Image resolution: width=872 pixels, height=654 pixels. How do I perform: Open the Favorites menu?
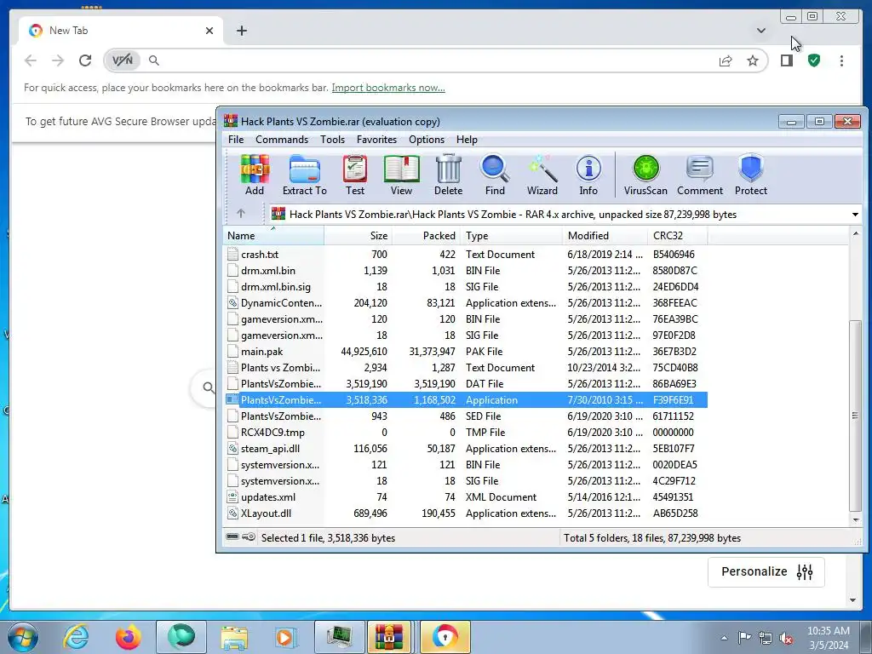coord(376,139)
